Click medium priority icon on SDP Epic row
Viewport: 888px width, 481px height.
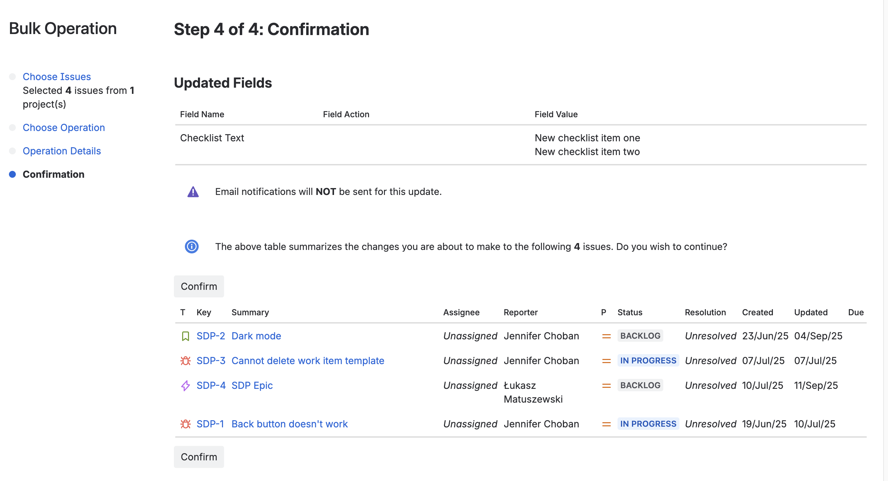click(606, 386)
